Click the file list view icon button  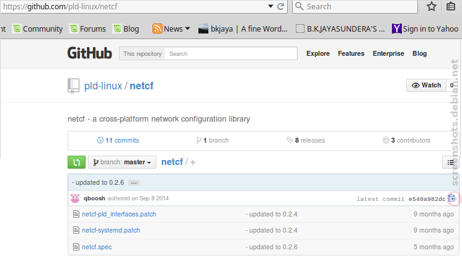(450, 162)
